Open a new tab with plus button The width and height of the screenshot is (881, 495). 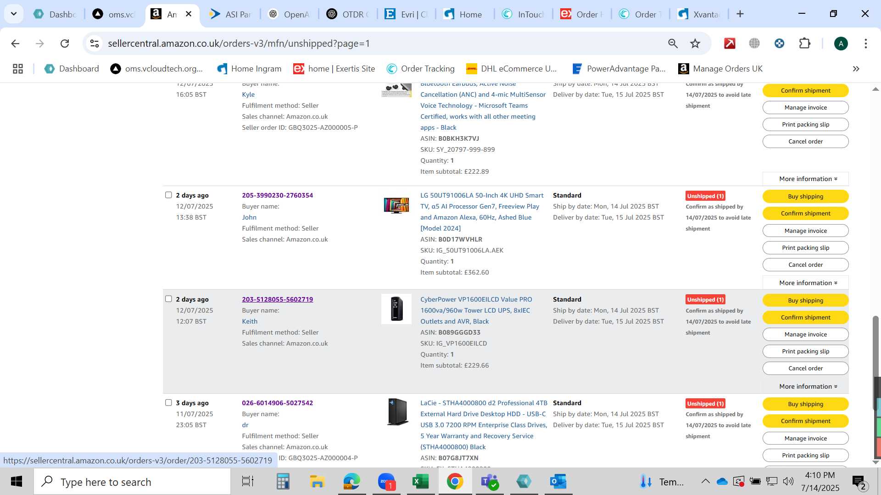pos(740,14)
